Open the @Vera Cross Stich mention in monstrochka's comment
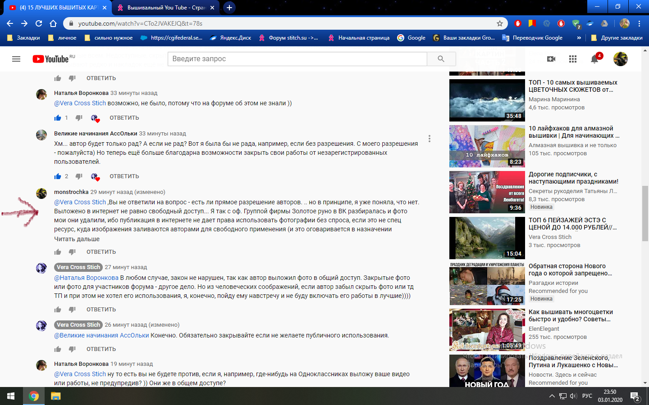Viewport: 649px width, 405px height. click(x=80, y=202)
